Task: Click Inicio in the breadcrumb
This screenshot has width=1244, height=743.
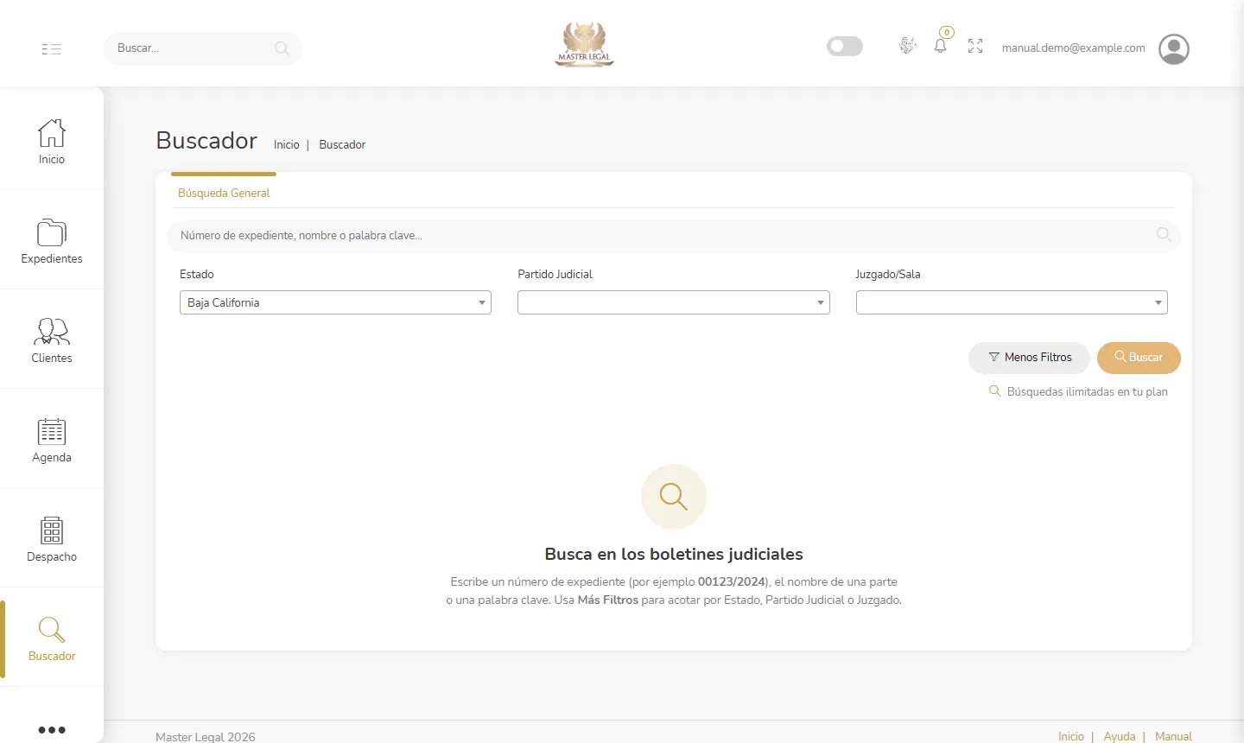Action: tap(287, 144)
